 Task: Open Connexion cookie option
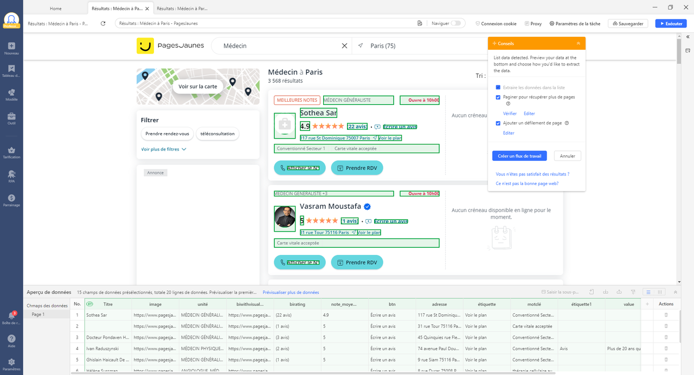click(496, 23)
